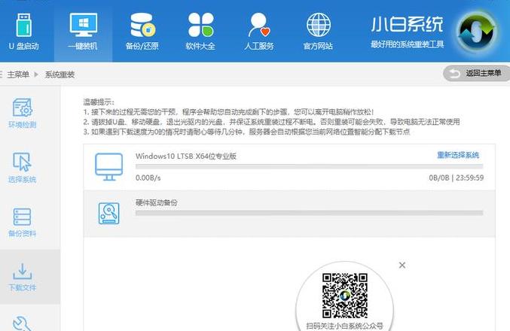Click the 返回主菜单 button
Screen dimensions: 510x331
click(476, 74)
